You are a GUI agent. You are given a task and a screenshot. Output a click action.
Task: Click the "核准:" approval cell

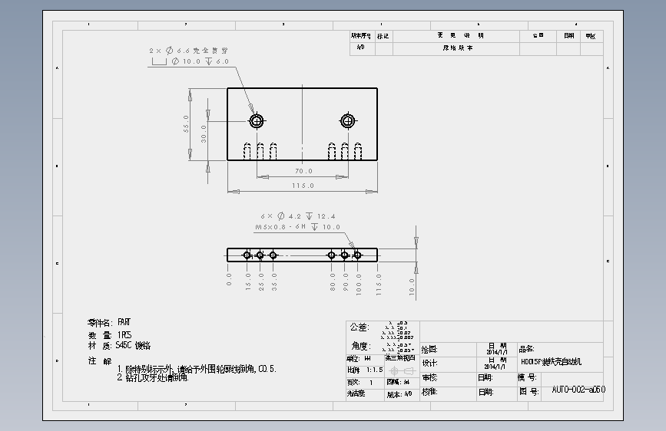pos(448,392)
